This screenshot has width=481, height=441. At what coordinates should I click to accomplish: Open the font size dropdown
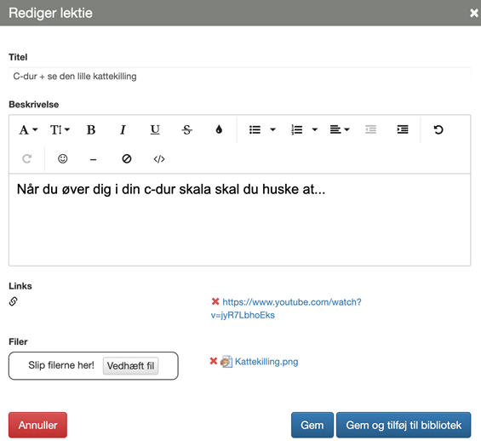pos(60,129)
